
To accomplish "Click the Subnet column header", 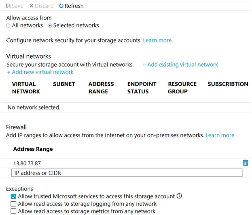I will (x=64, y=84).
